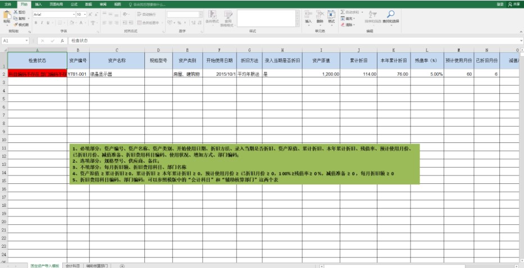The image size is (524, 268).
Task: Toggle middle vertical alignment
Action: pyautogui.click(x=110, y=15)
